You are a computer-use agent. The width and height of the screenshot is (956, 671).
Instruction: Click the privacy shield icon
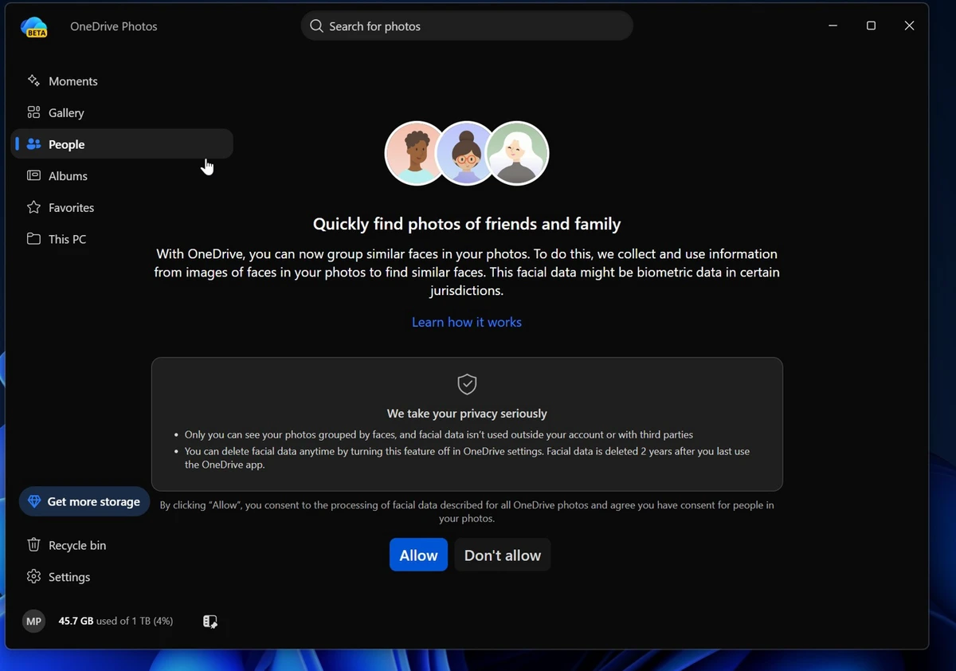(x=467, y=384)
